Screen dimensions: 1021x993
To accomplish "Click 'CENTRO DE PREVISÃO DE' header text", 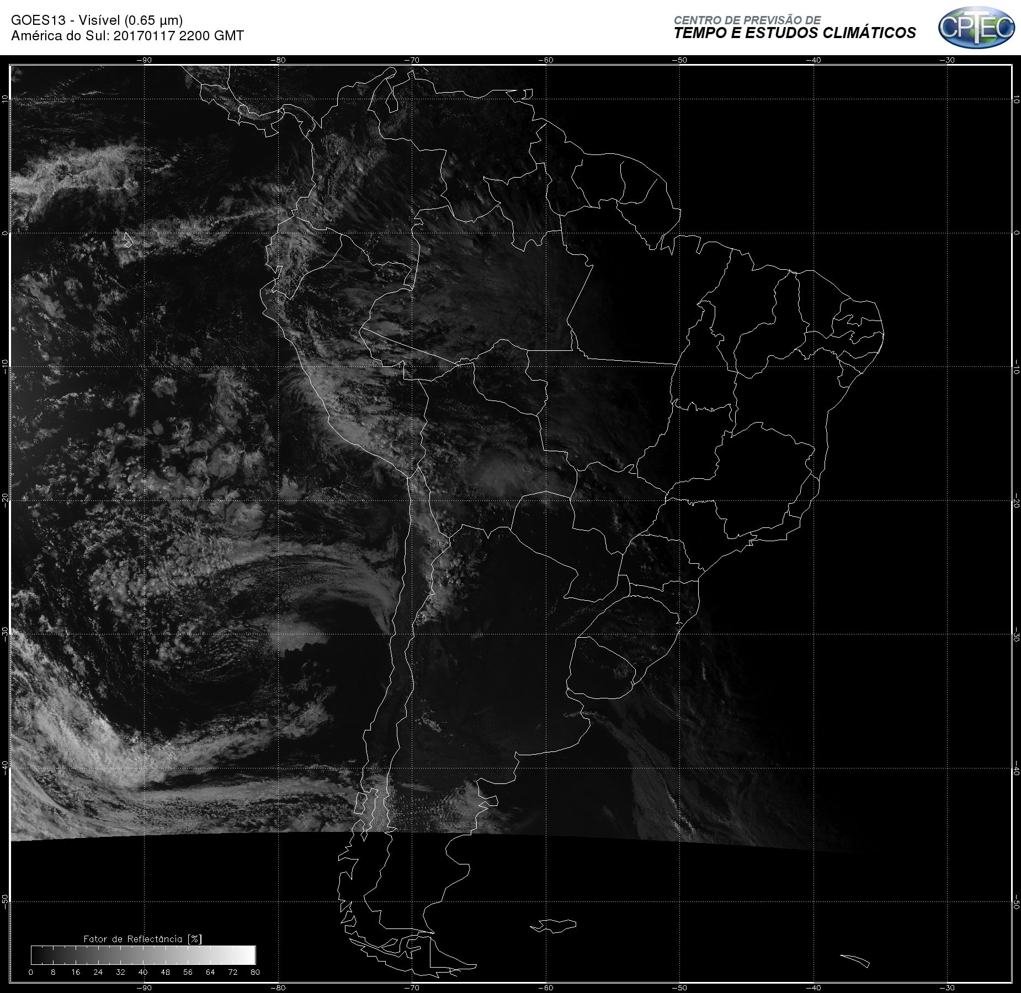I will click(747, 20).
